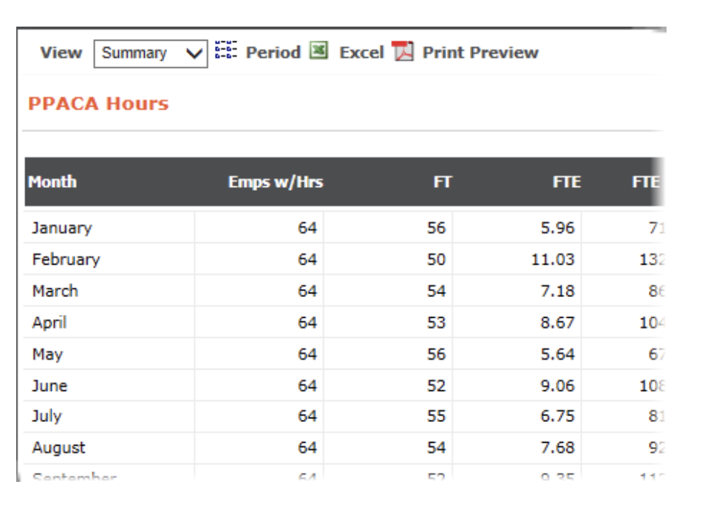Select the February row label
The height and width of the screenshot is (507, 702).
pos(67,259)
